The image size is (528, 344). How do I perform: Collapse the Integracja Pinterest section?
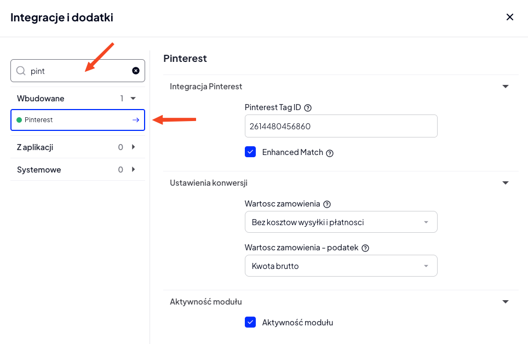coord(506,87)
